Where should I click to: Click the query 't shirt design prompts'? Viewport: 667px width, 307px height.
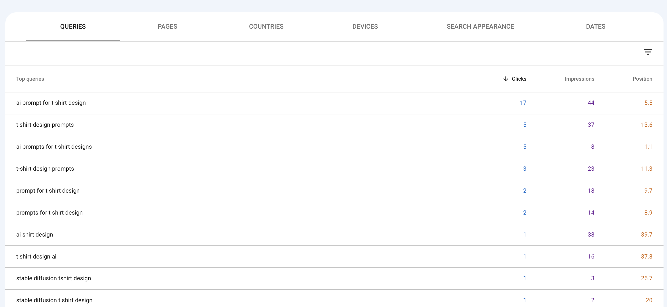45,125
